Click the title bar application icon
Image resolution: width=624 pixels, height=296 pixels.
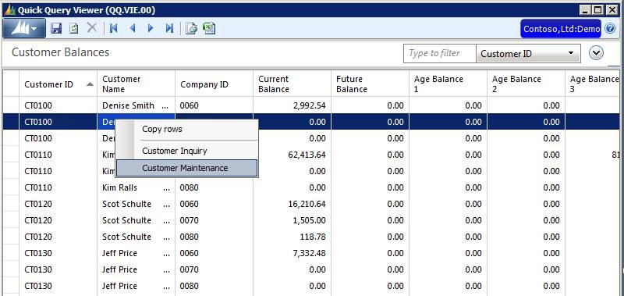click(9, 10)
